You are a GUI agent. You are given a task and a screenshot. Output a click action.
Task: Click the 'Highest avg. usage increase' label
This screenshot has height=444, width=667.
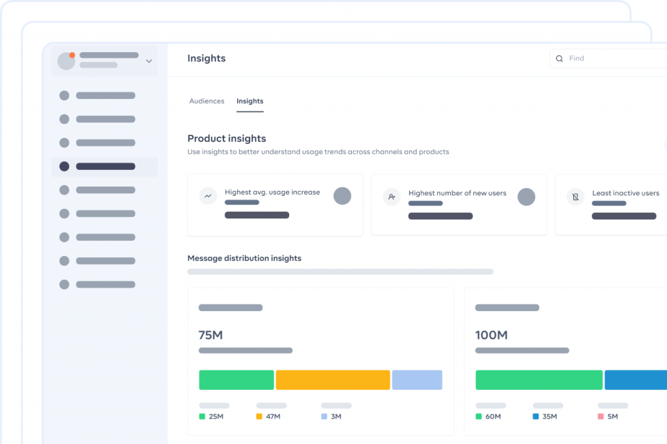pos(272,192)
